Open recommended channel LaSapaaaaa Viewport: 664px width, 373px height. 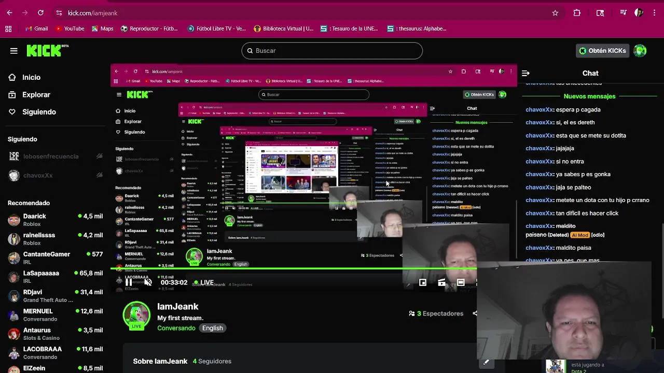tap(55, 277)
